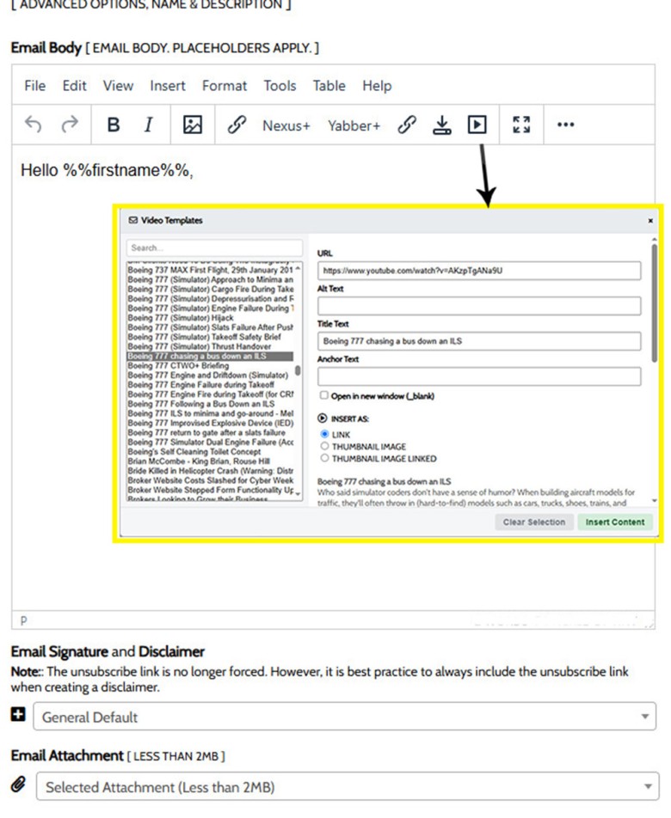The height and width of the screenshot is (818, 671).
Task: Click into the Anchor Text field
Action: 479,376
